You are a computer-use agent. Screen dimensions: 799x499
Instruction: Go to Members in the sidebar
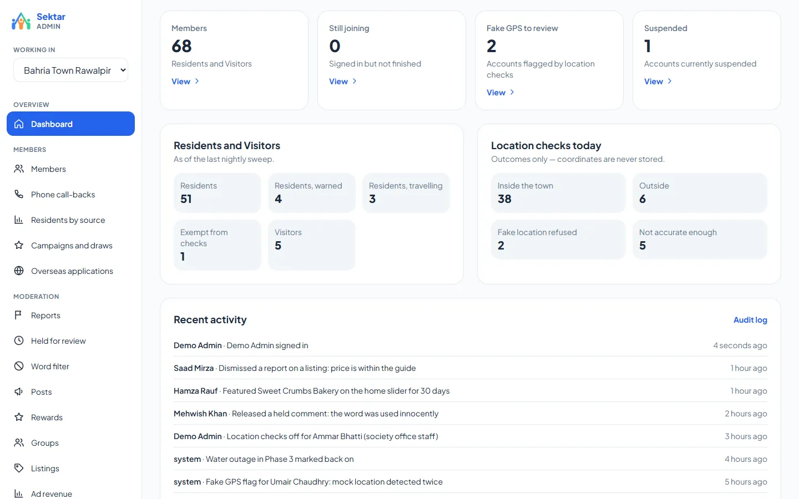click(x=70, y=169)
